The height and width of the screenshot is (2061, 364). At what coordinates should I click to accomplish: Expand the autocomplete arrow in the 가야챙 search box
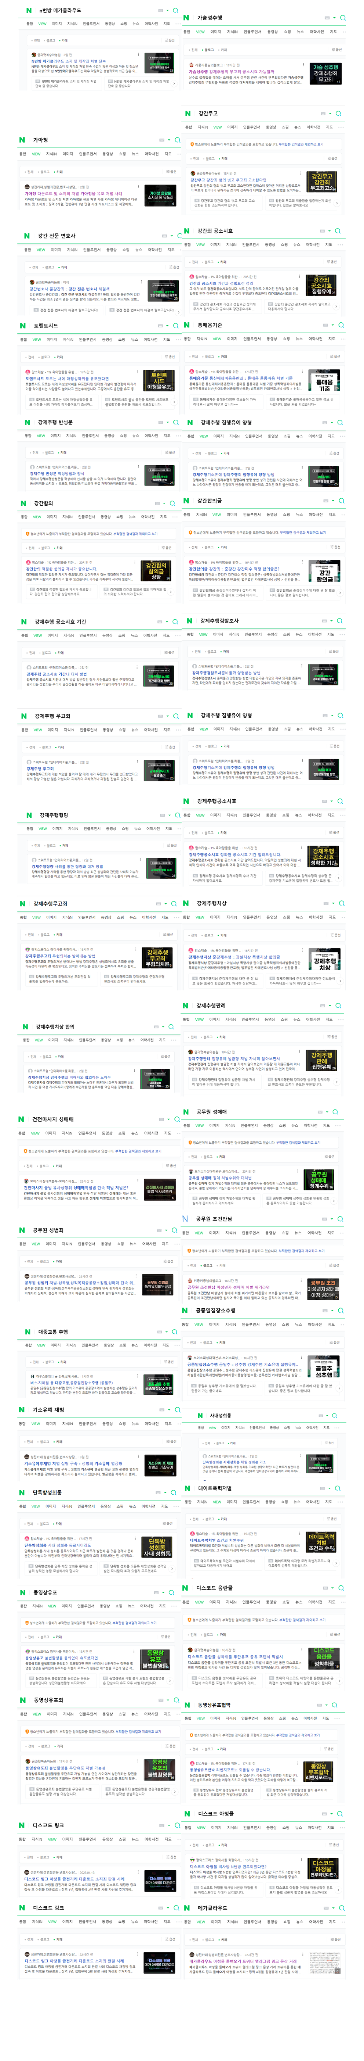tap(168, 140)
